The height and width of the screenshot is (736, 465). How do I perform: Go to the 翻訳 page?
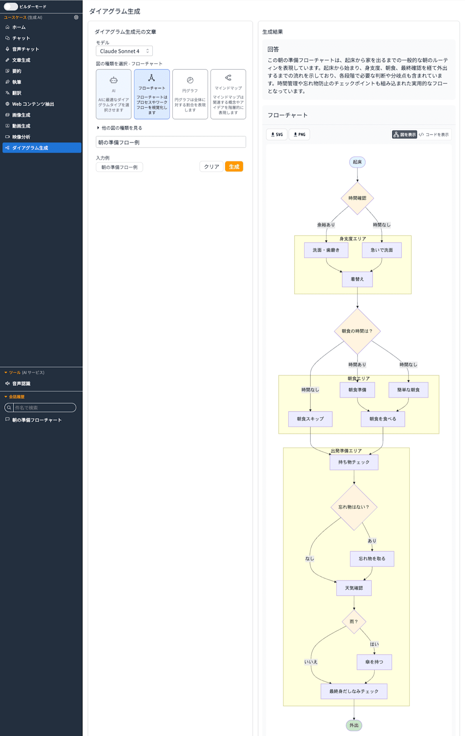41,93
